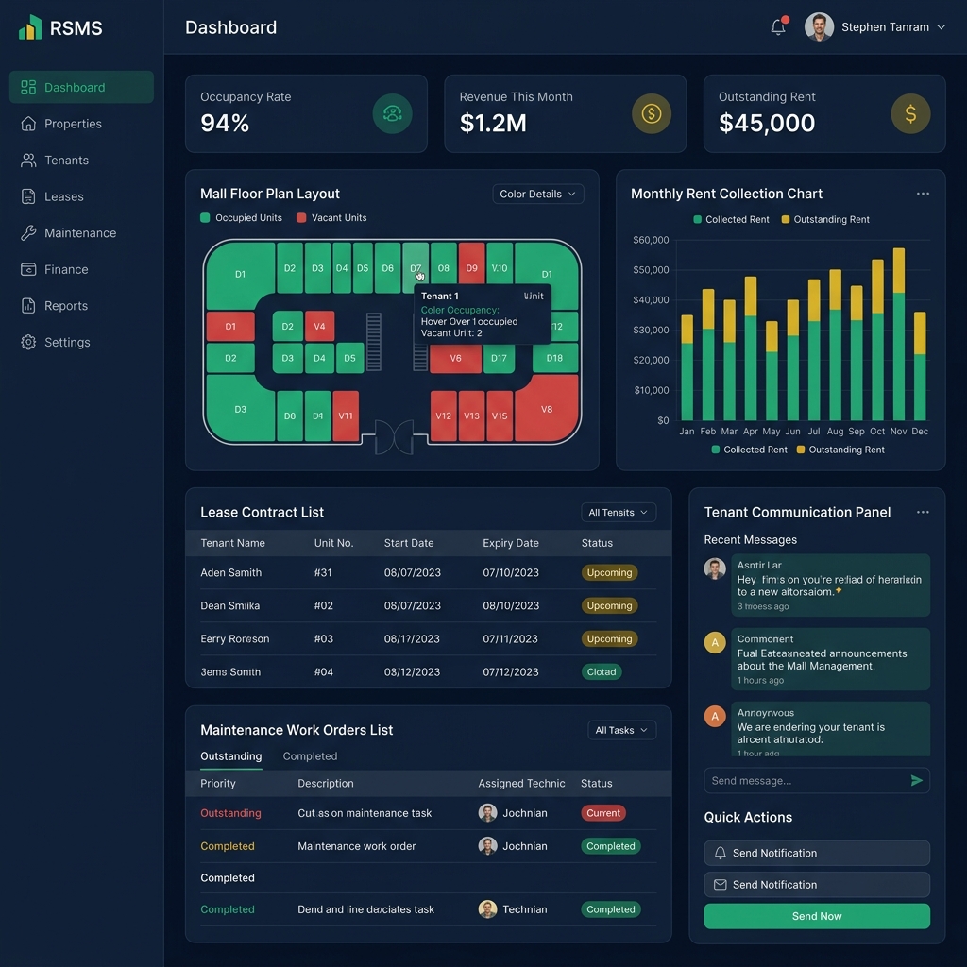This screenshot has width=967, height=967.
Task: Click the Current status badge
Action: (603, 813)
